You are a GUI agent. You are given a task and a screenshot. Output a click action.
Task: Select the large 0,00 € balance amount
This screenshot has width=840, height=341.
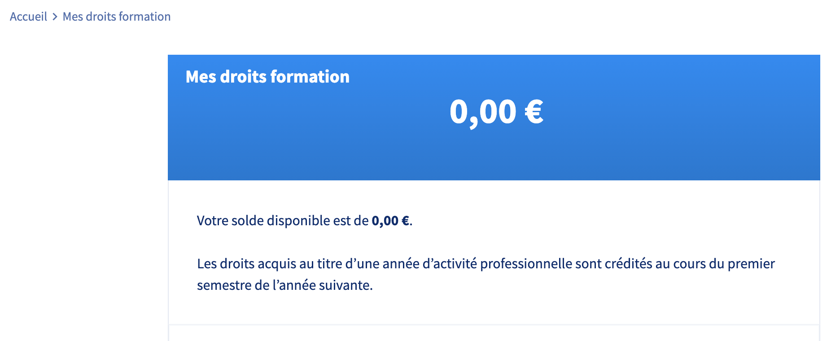tap(496, 112)
